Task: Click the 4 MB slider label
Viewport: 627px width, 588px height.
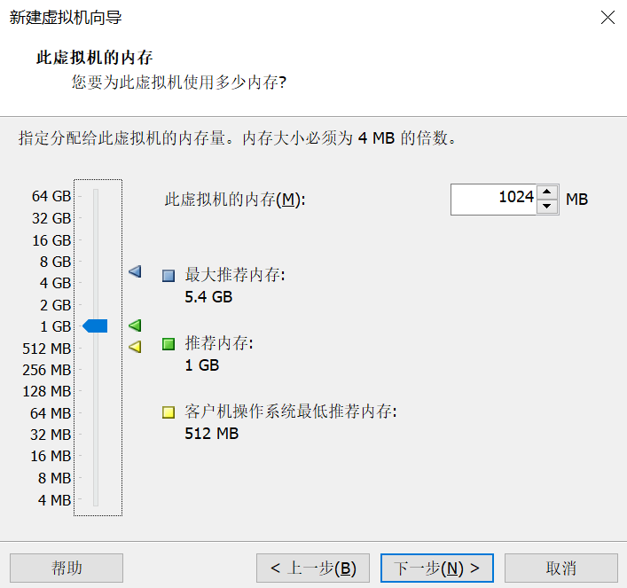Action: [x=54, y=500]
